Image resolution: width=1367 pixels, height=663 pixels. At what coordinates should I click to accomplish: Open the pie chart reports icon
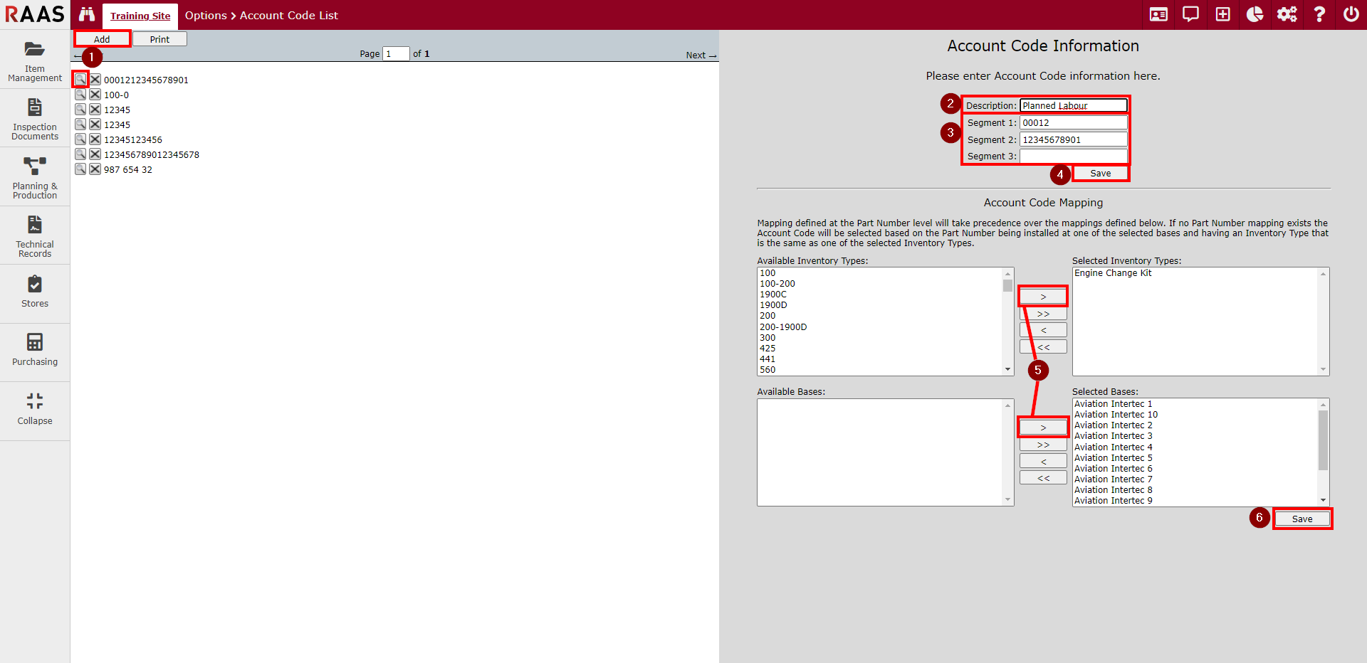click(x=1255, y=14)
